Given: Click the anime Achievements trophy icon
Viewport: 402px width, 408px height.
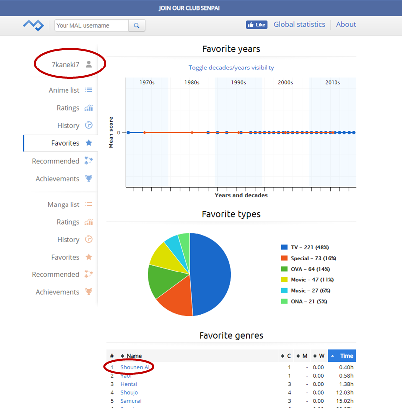Looking at the screenshot, I should [x=89, y=178].
